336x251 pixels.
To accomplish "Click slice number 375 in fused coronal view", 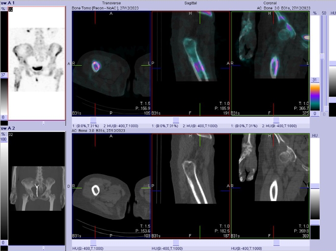I will coord(305,113).
